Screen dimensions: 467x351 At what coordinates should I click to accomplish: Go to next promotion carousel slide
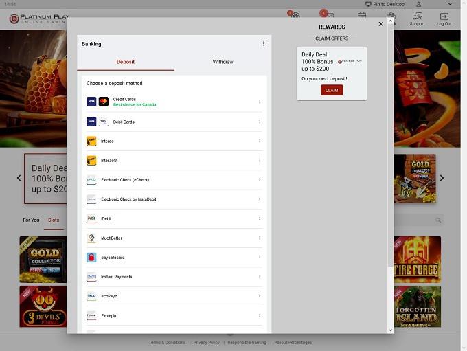point(442,178)
